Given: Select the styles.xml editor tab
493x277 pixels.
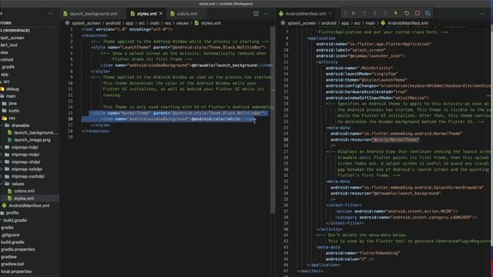Looking at the screenshot, I should pos(146,14).
